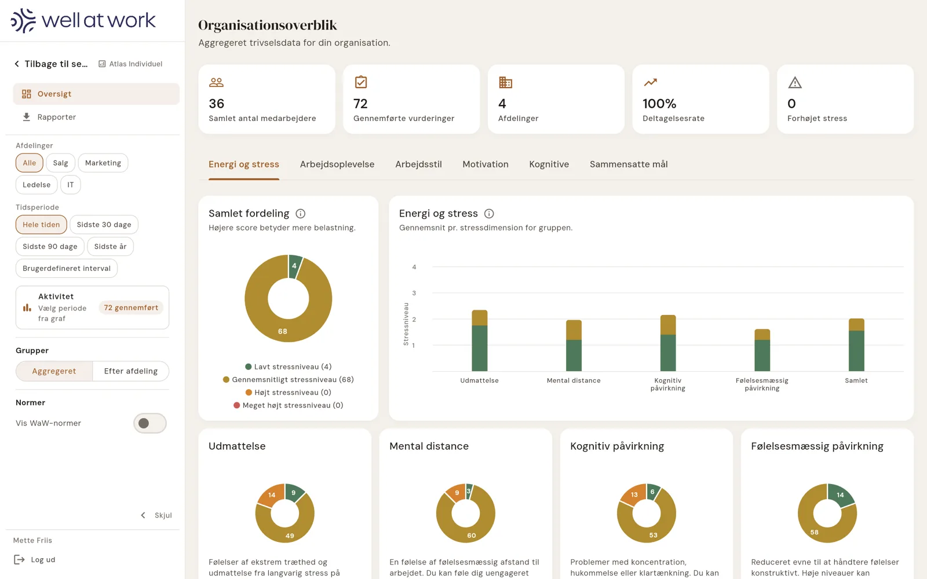The width and height of the screenshot is (927, 579).
Task: Switch to the Sammensatte mål tab
Action: [629, 164]
